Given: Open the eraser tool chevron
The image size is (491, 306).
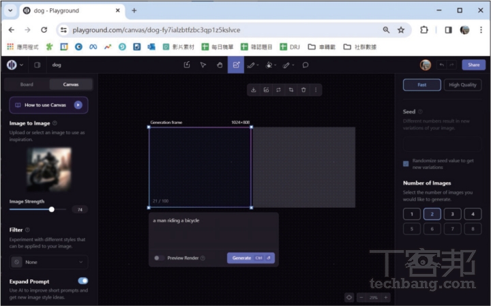Looking at the screenshot, I should pyautogui.click(x=293, y=65).
